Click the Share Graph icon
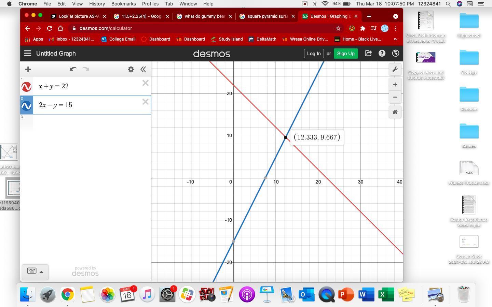Image resolution: width=492 pixels, height=307 pixels. [x=368, y=54]
